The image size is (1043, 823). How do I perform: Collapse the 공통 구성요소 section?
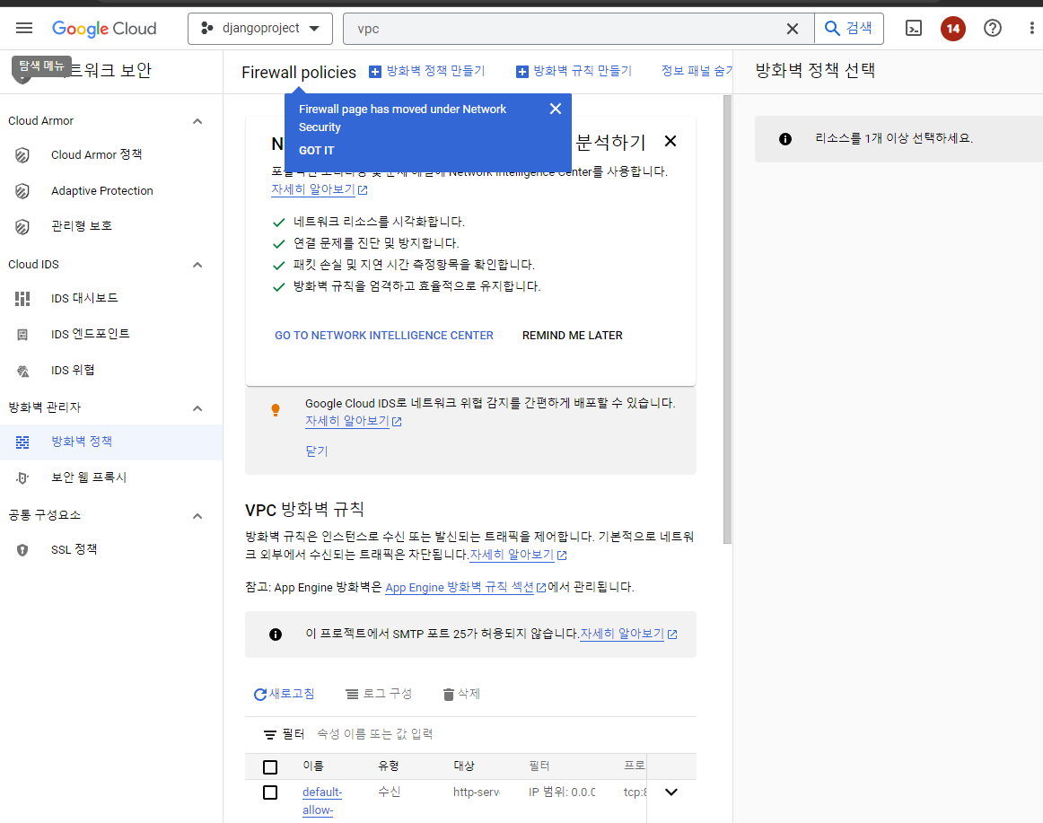197,516
